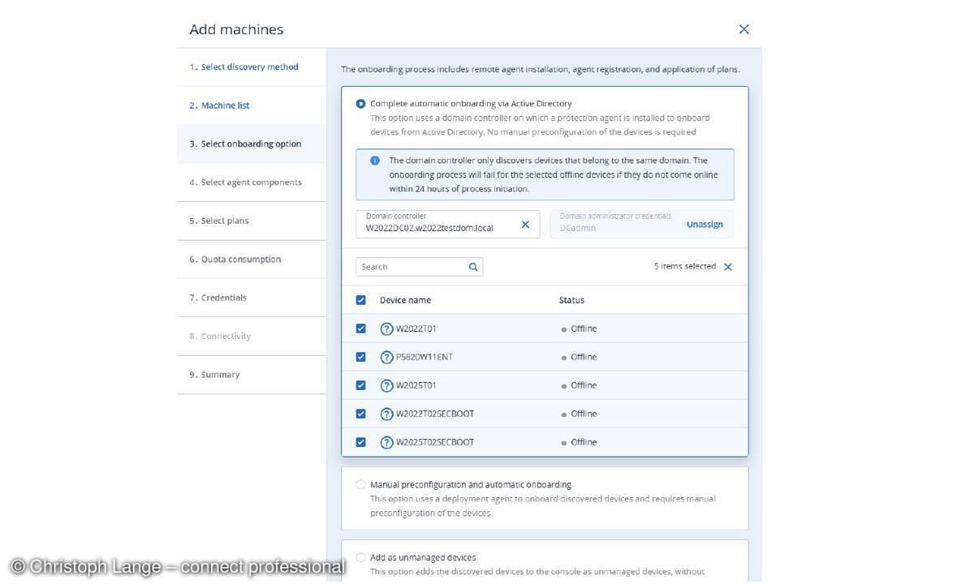The height and width of the screenshot is (584, 974).
Task: Select the Manual preconfiguration and automatic onboarding option
Action: point(360,484)
